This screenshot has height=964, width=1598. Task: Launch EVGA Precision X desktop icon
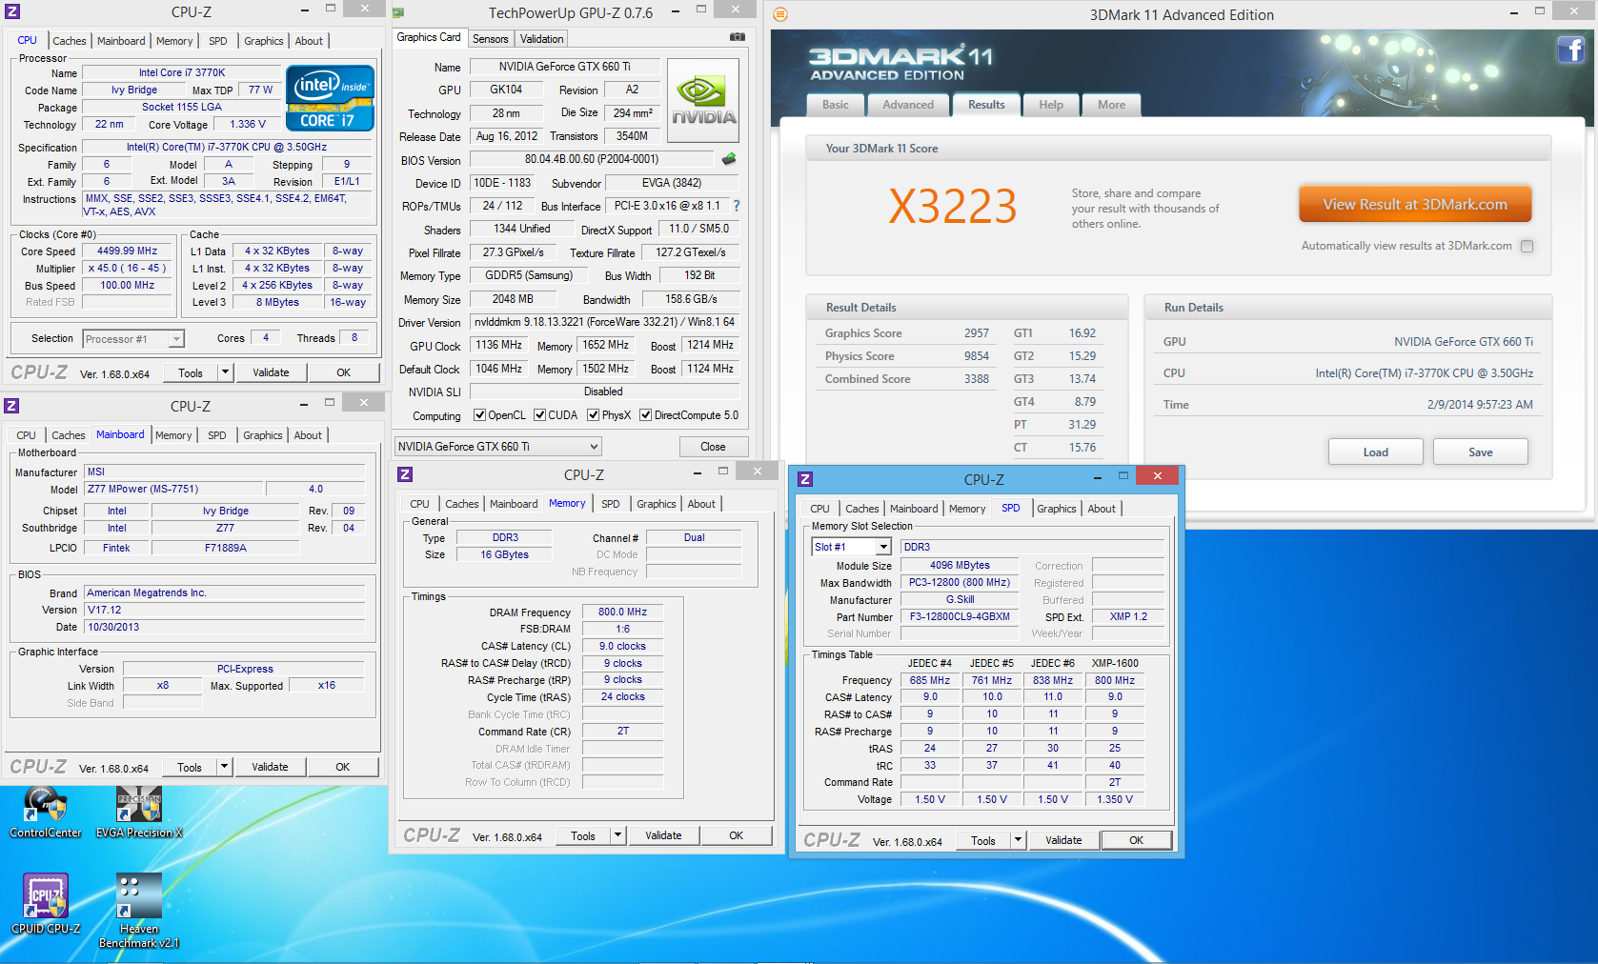click(139, 813)
